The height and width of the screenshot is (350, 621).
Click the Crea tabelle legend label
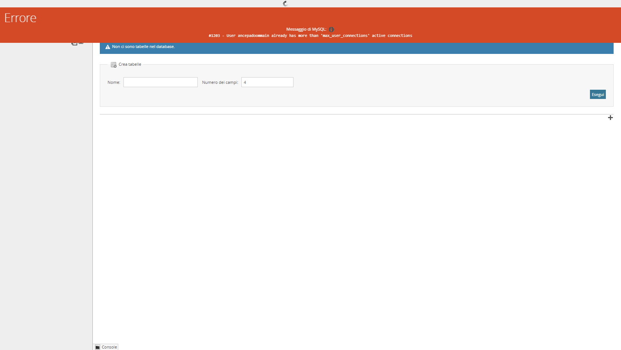[x=130, y=64]
